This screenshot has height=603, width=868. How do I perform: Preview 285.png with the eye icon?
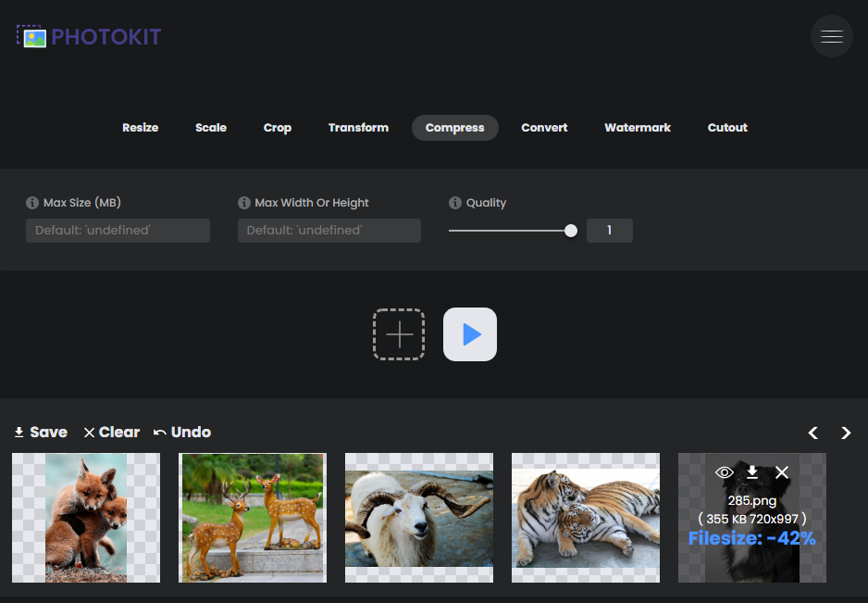(725, 472)
